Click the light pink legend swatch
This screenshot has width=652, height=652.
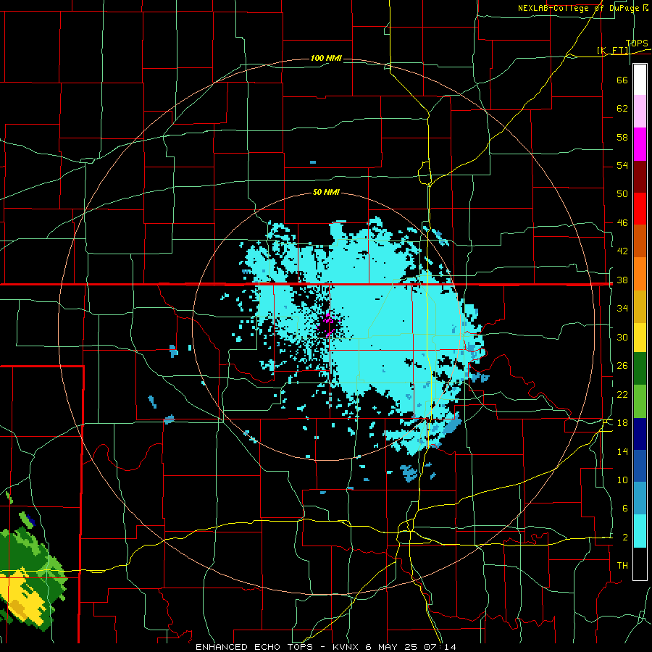(x=640, y=112)
